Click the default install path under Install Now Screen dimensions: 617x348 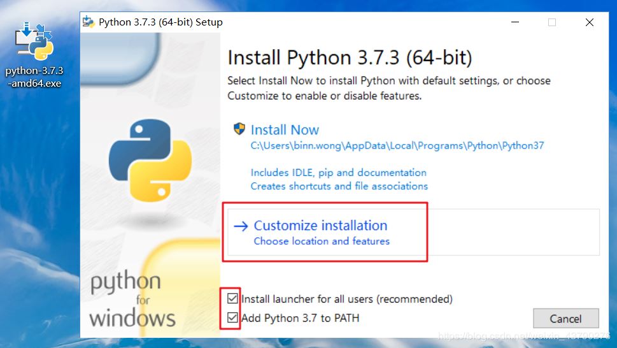397,146
